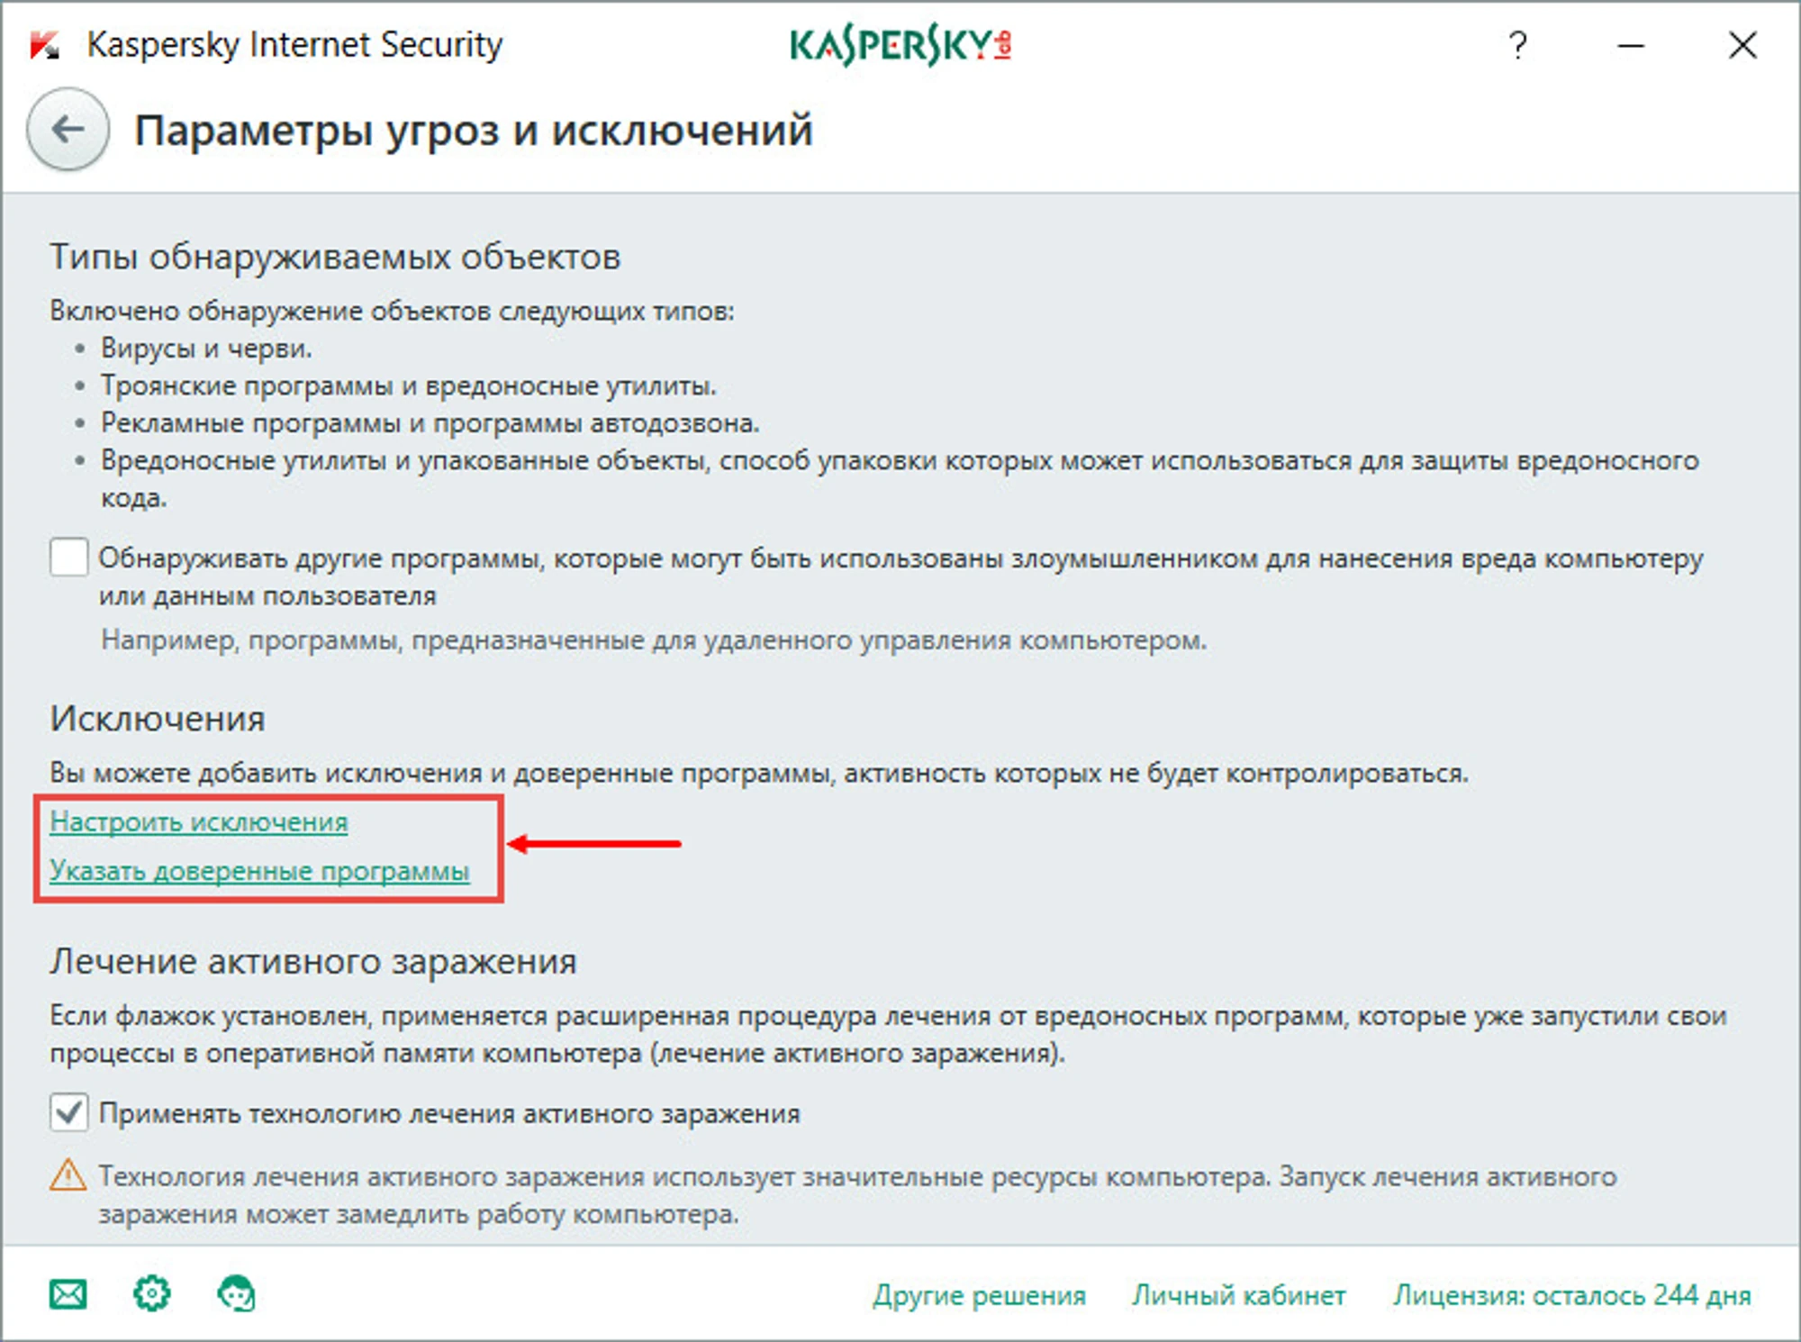1801x1342 pixels.
Task: Close the Kaspersky Internet Security window
Action: [1742, 45]
